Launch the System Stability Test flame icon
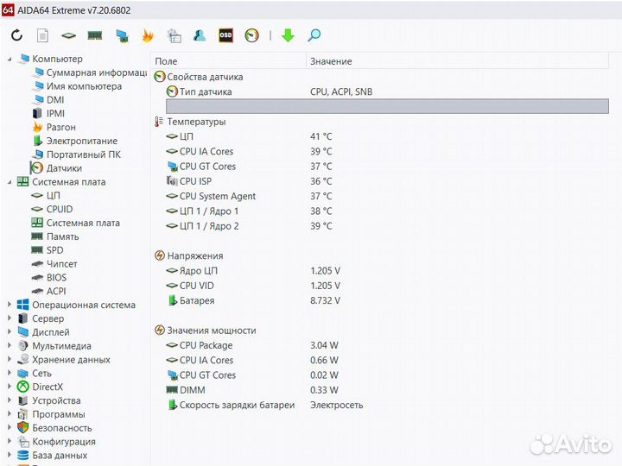The image size is (622, 466). point(148,35)
